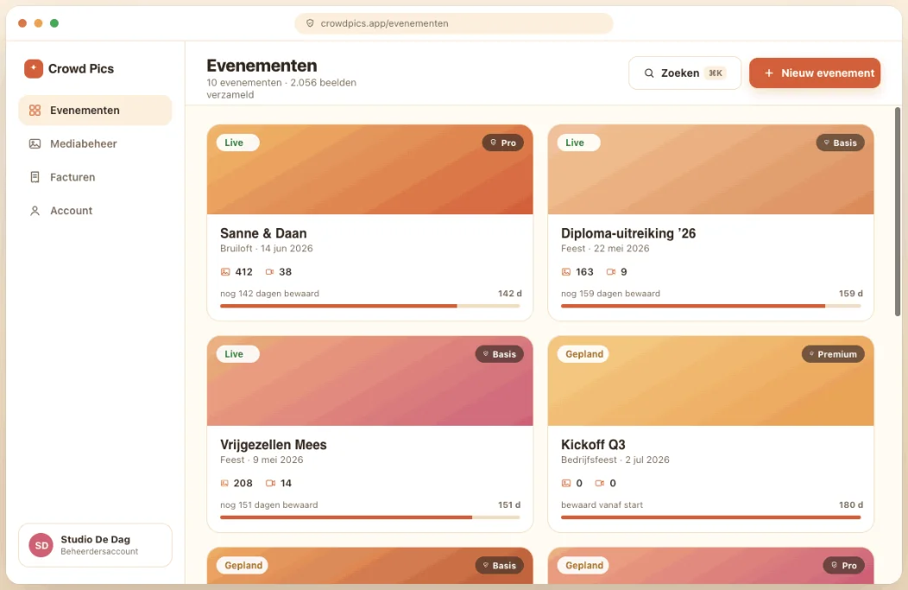The width and height of the screenshot is (908, 590).
Task: Click the Nieuw evenement button
Action: click(x=815, y=73)
